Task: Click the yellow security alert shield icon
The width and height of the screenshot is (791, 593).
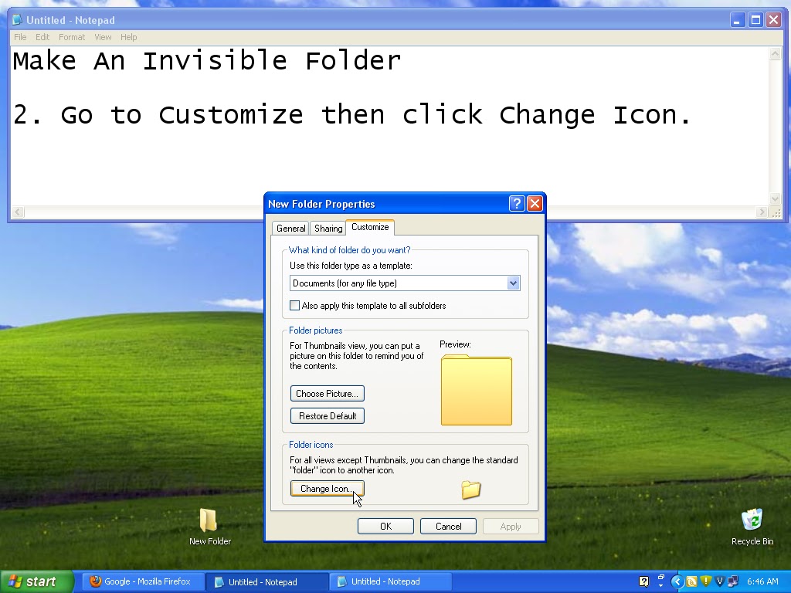Action: tap(705, 581)
